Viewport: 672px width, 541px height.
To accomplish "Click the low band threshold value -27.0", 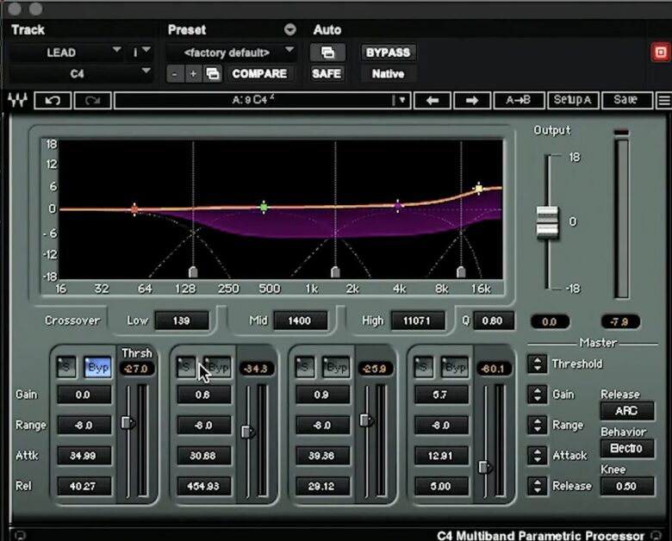I will 137,369.
